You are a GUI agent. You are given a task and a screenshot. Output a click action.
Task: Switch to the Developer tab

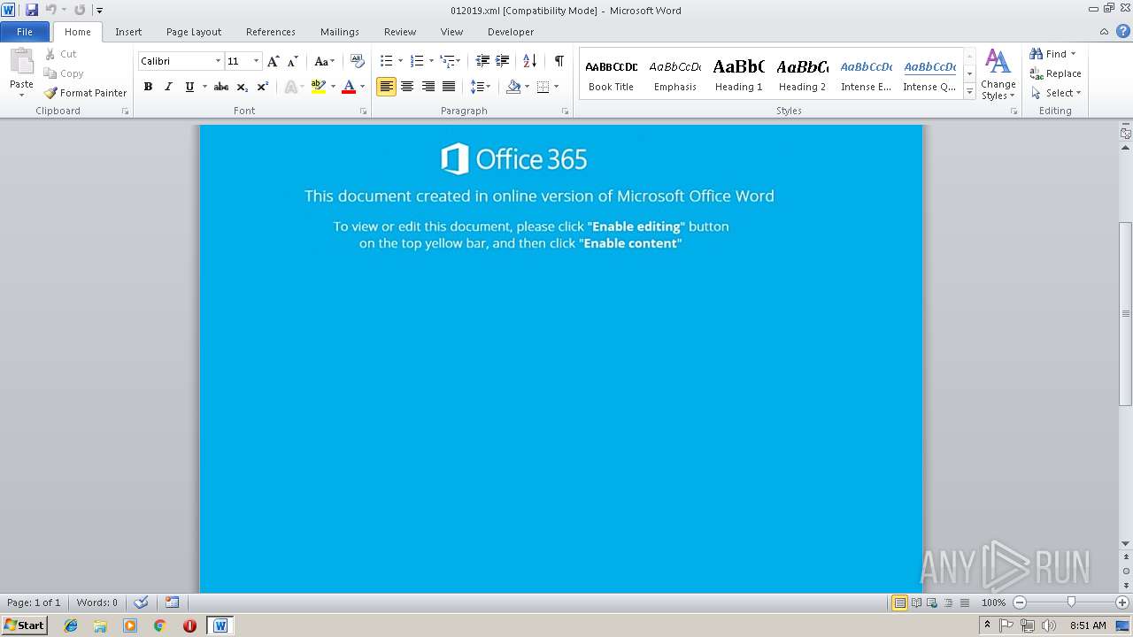pyautogui.click(x=511, y=32)
